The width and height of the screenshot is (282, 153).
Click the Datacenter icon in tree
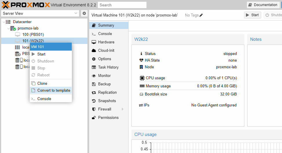pyautogui.click(x=8, y=22)
